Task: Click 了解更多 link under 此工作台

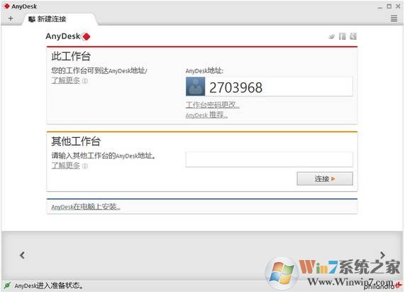Action: pyautogui.click(x=65, y=80)
